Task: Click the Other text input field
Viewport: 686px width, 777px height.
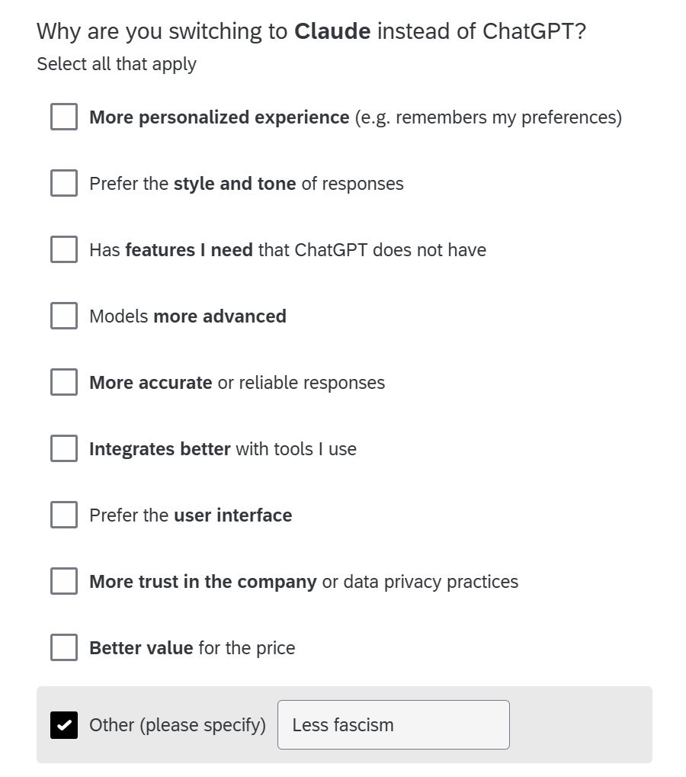Action: [393, 725]
